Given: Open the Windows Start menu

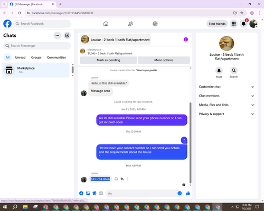Looking at the screenshot, I should 5,207.
